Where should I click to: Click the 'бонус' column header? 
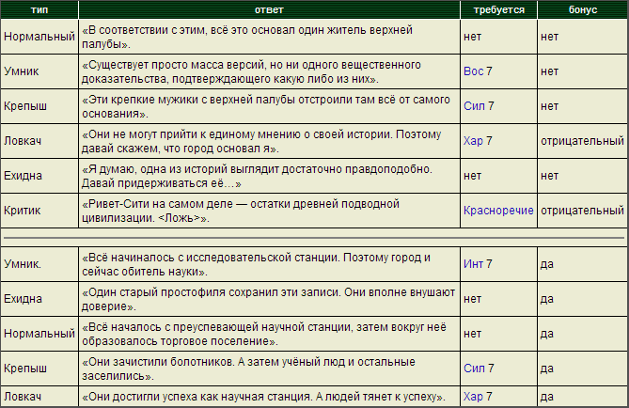click(x=583, y=10)
